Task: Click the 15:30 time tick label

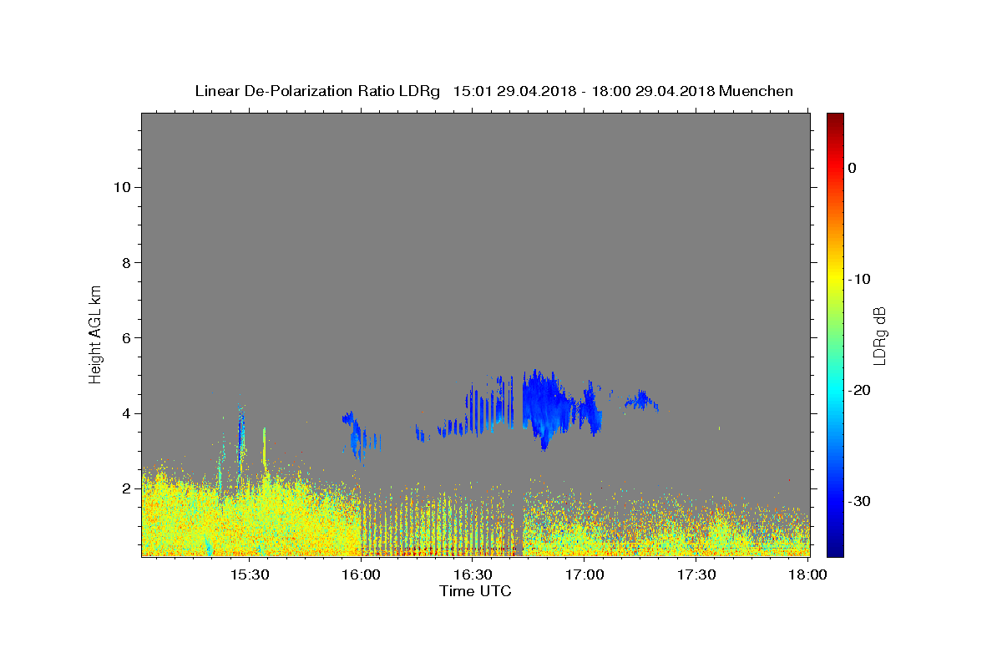Action: 249,575
